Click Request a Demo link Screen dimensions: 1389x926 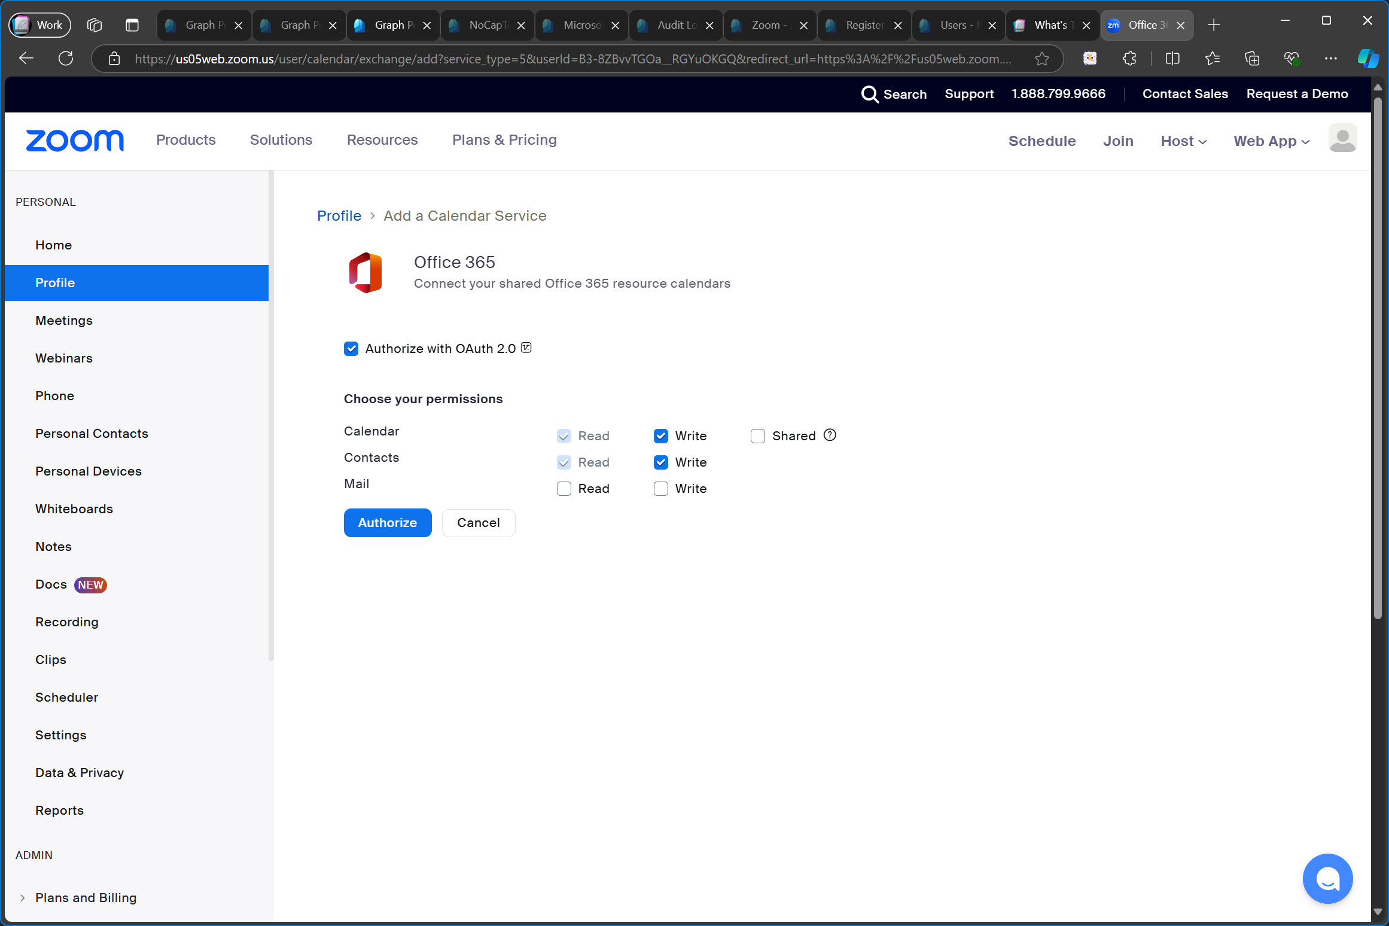click(x=1297, y=94)
